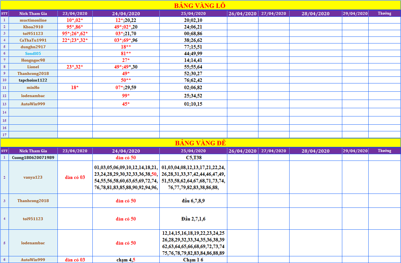Click '26/04/2020' header in the Đề table
This screenshot has width=401, height=263.
coord(243,151)
